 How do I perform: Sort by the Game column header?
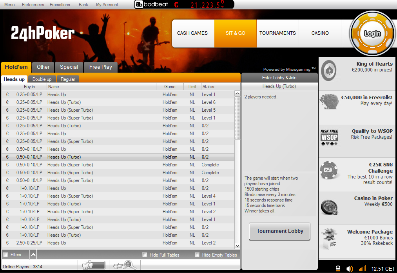pos(170,87)
